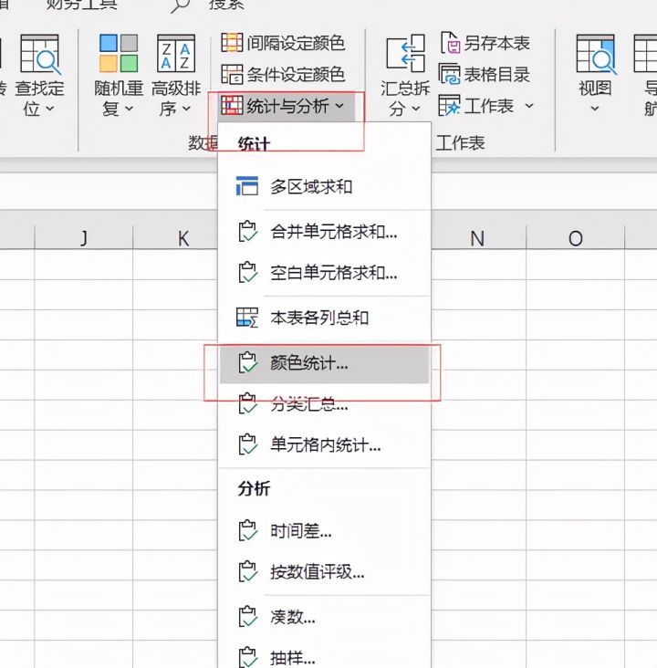Click the clipboard icon beside 合并单元格求和
657x668 pixels.
tap(247, 231)
